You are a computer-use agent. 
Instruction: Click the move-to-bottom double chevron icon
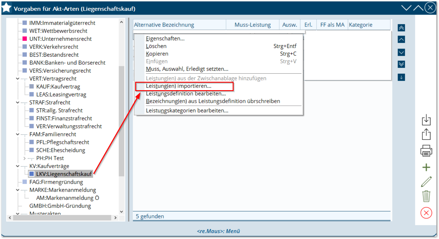click(x=401, y=64)
